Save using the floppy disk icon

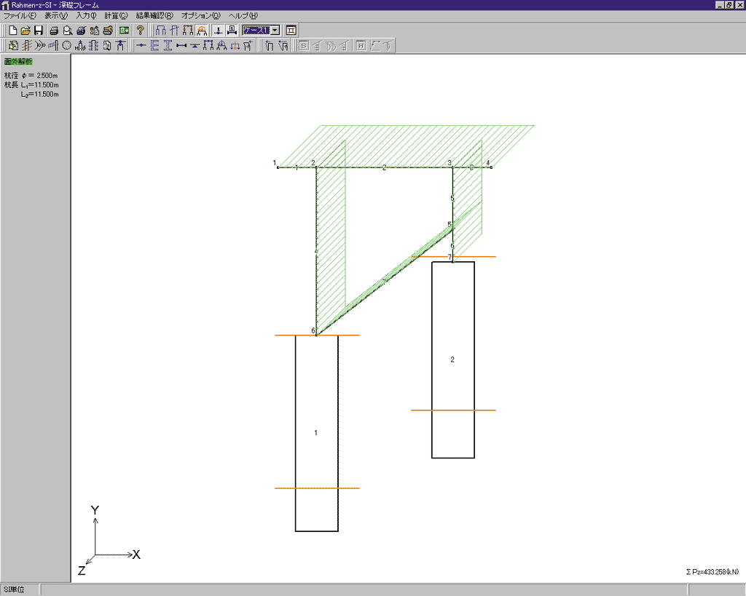38,31
